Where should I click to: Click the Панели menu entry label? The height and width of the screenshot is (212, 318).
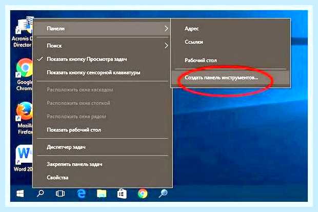(x=55, y=29)
